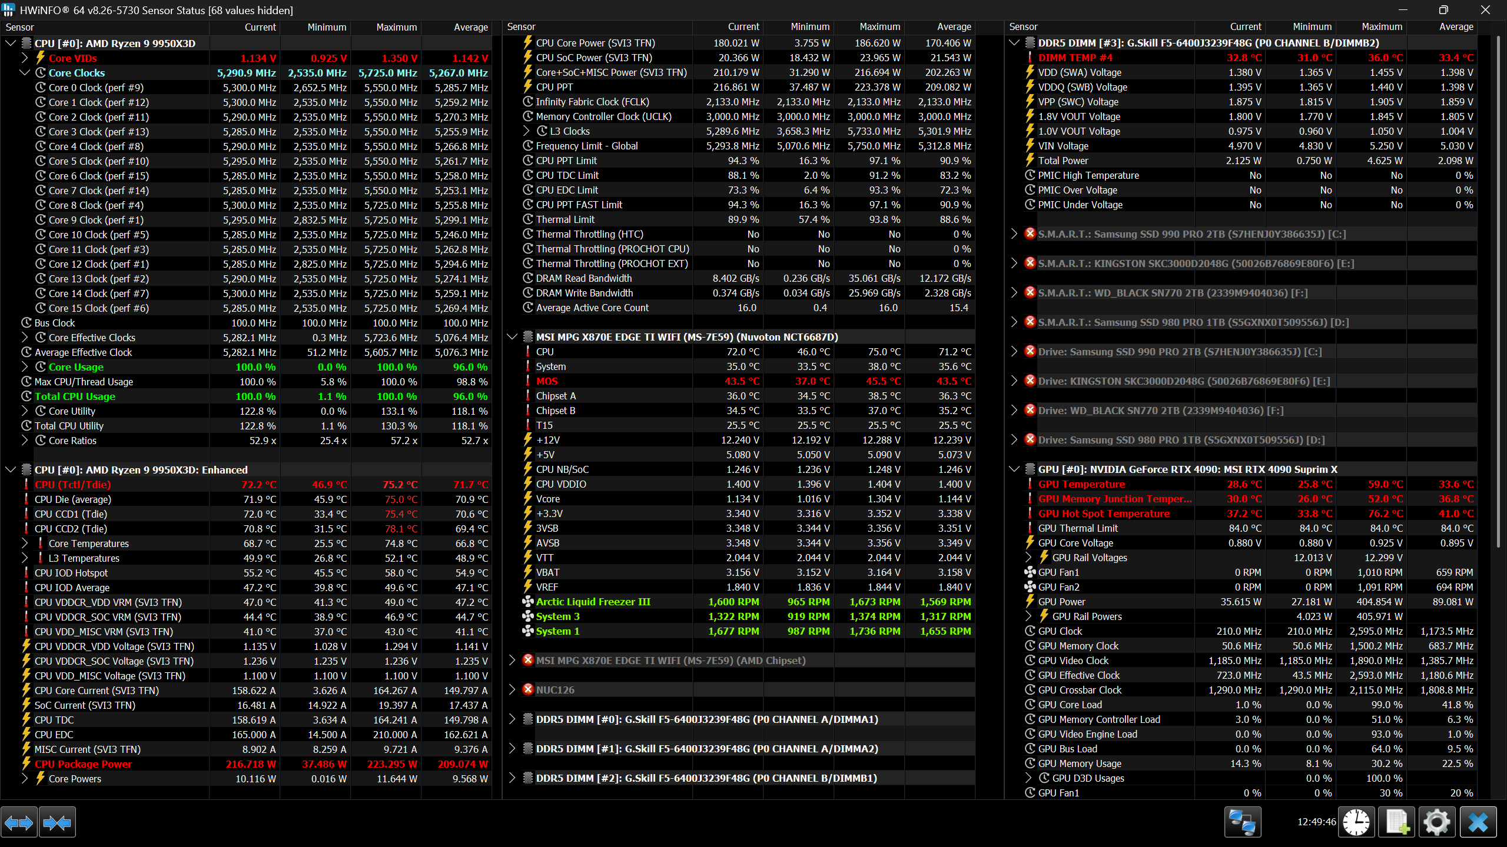Click the Sensor header of the middle panel
1507x847 pixels.
click(598, 27)
